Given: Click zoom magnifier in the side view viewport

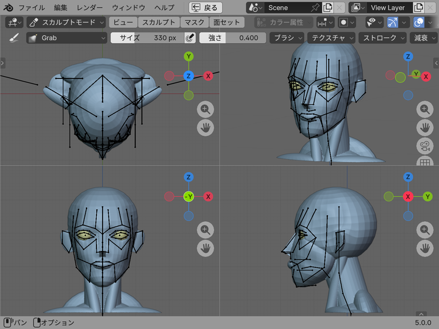Looking at the screenshot, I should (425, 230).
